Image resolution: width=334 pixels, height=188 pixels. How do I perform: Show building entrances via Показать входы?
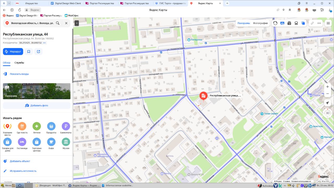tap(19, 74)
